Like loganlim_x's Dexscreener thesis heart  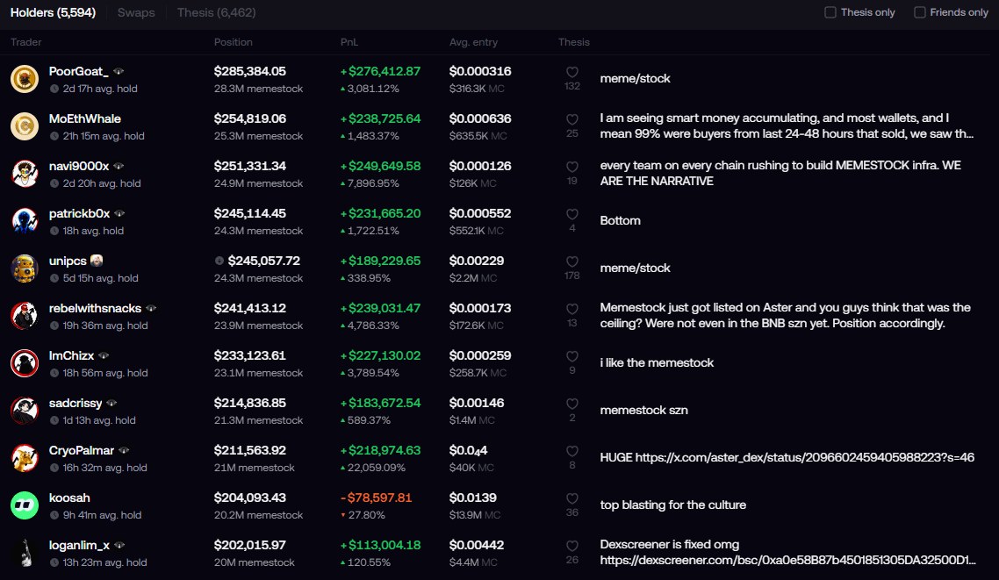tap(572, 547)
